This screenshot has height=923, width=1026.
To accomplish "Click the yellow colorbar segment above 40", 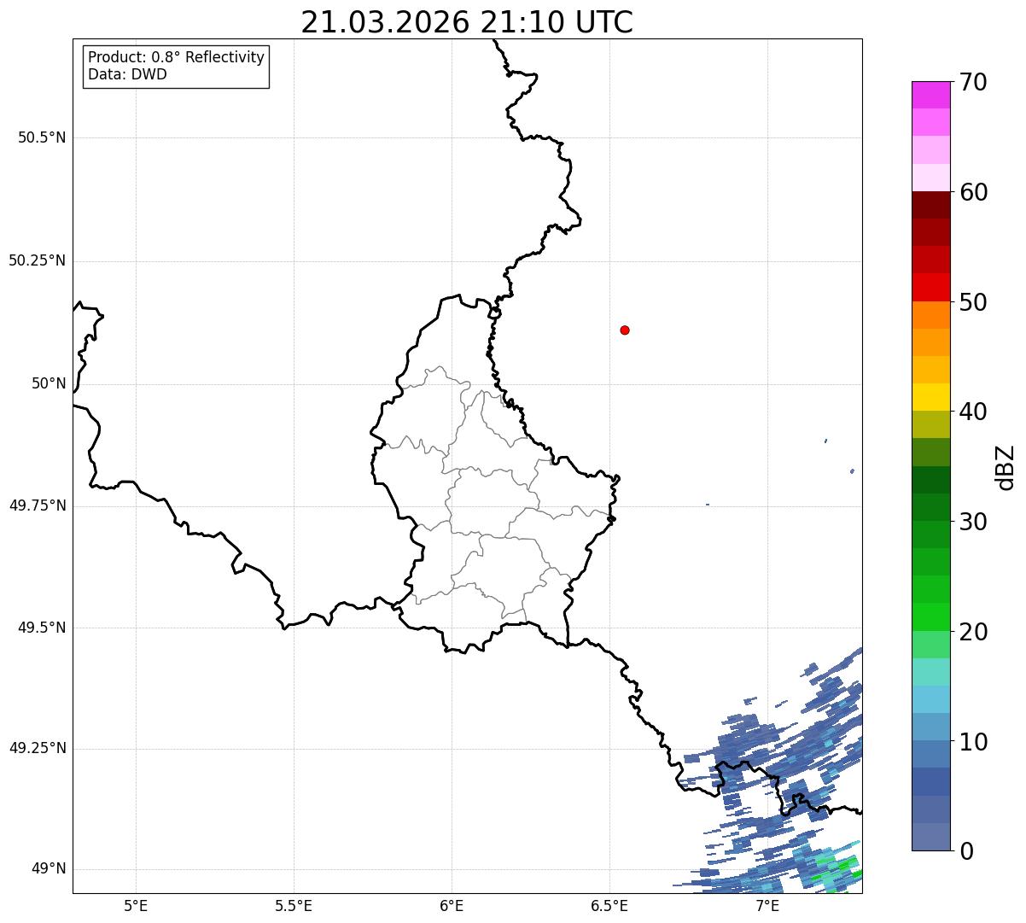I will tap(930, 397).
